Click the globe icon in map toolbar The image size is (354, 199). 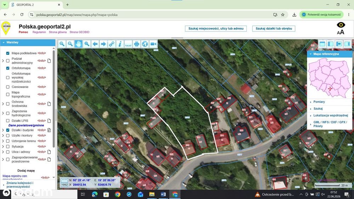(x=145, y=44)
